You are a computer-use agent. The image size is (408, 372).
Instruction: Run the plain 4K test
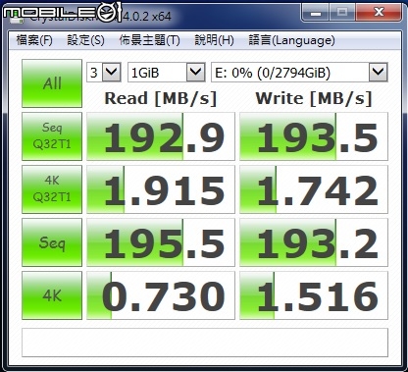52,295
